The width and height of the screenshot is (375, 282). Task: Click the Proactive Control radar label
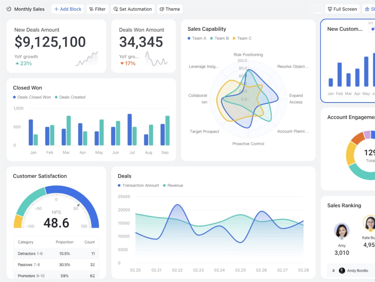248,144
